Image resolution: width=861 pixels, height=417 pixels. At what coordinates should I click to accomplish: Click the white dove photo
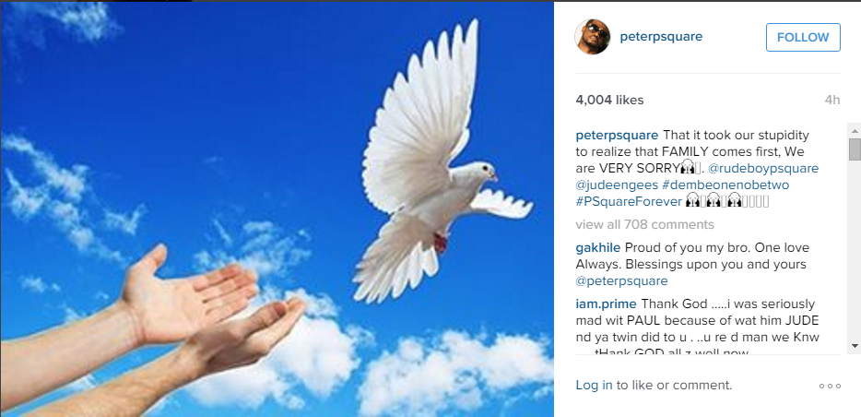[277, 209]
